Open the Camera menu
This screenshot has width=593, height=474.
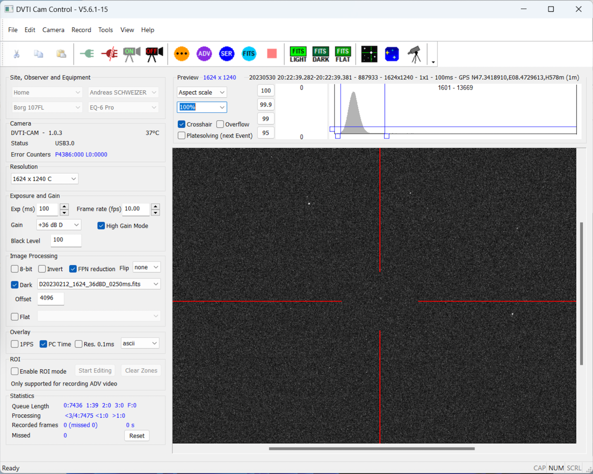pos(53,30)
